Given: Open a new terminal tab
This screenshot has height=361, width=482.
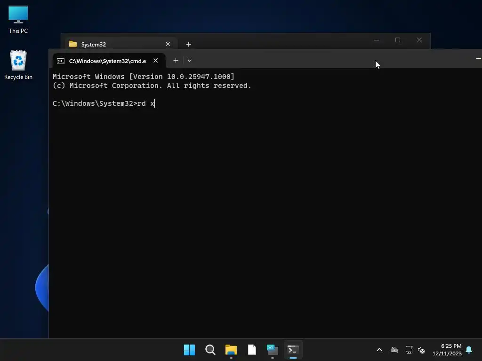Looking at the screenshot, I should 176,61.
